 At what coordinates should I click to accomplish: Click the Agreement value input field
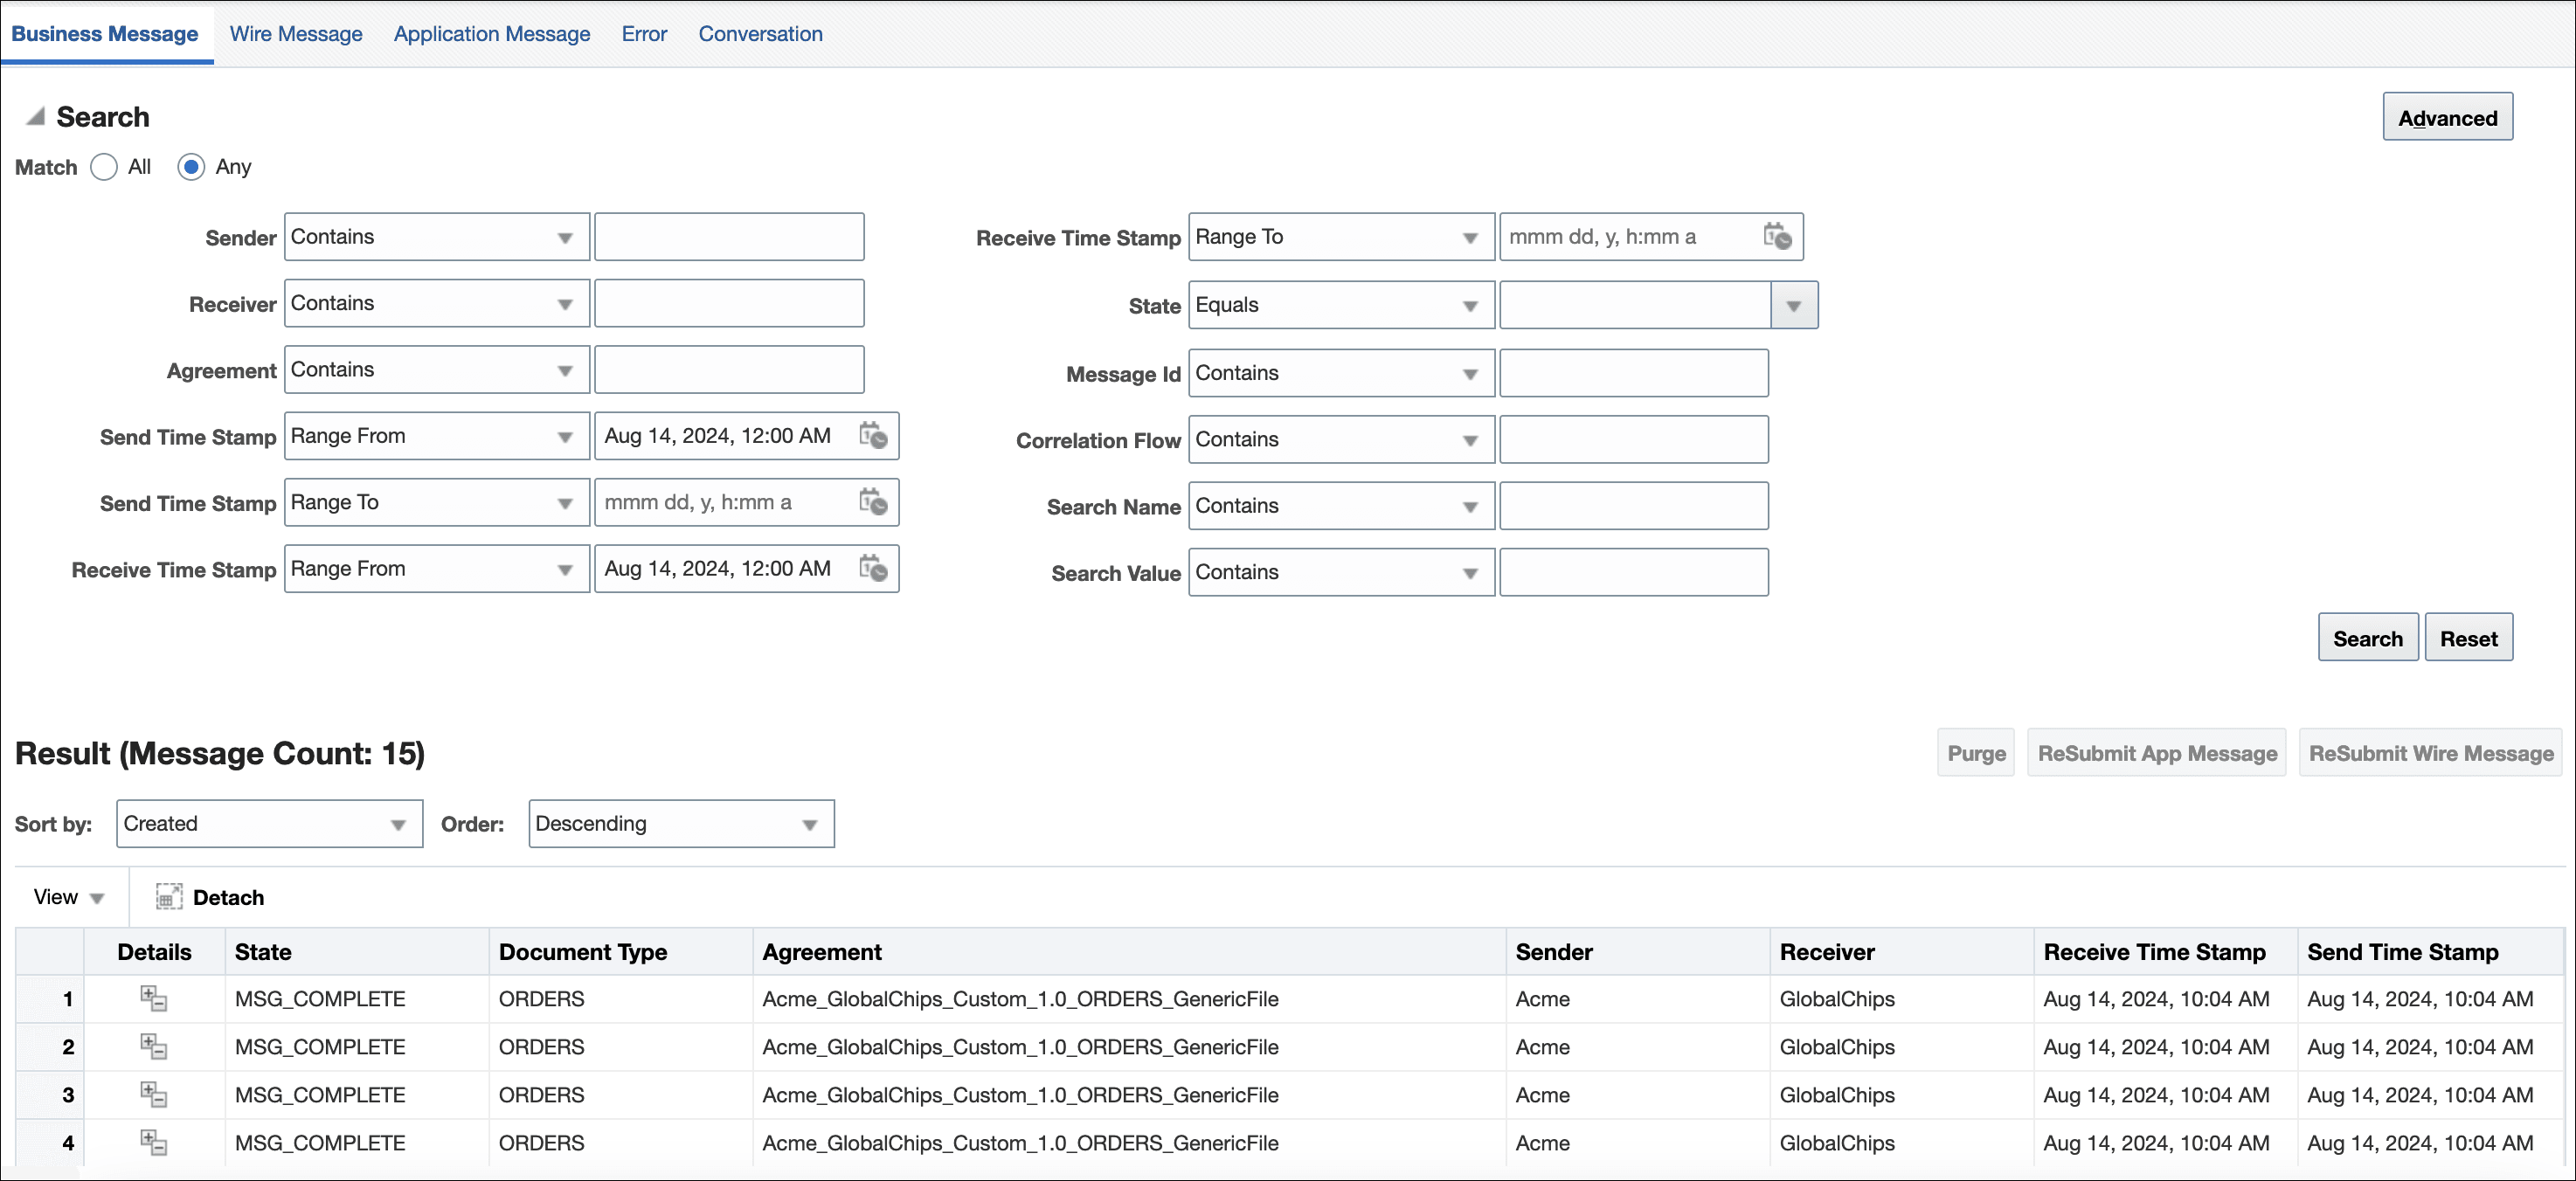click(729, 369)
